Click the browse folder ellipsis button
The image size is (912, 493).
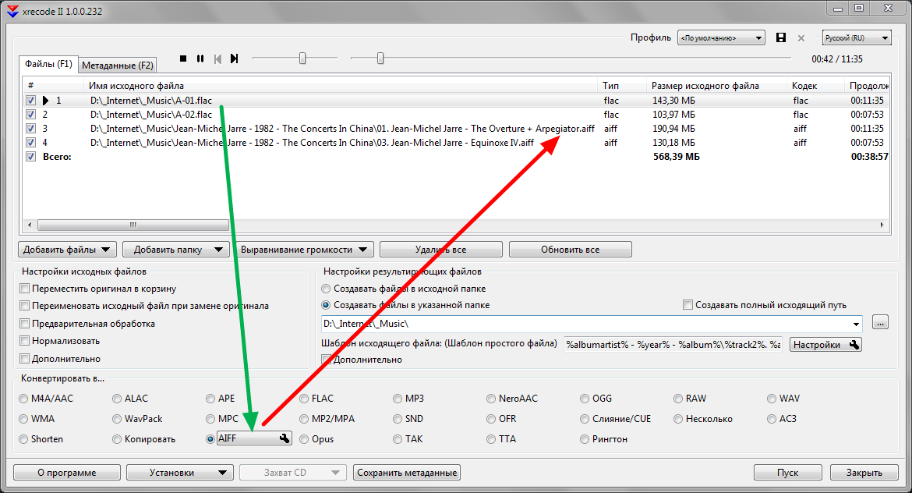pyautogui.click(x=881, y=323)
